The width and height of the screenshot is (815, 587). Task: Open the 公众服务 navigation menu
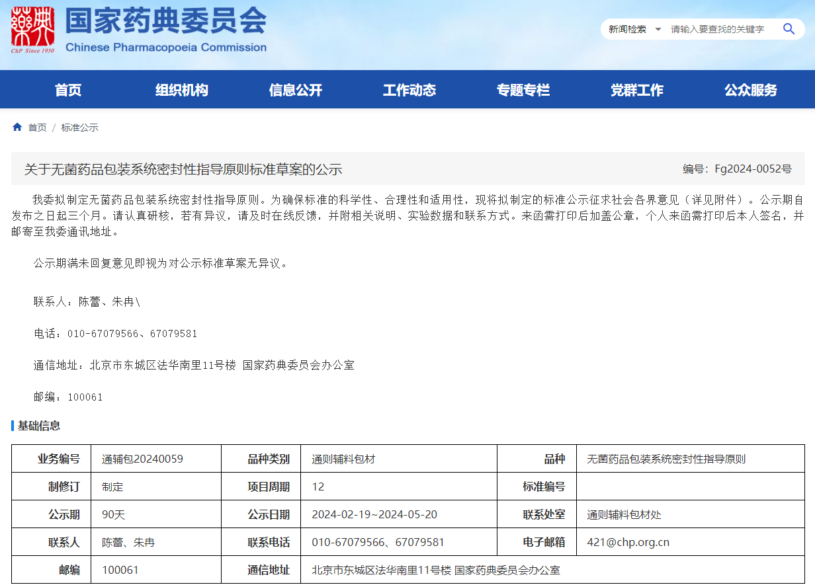750,90
